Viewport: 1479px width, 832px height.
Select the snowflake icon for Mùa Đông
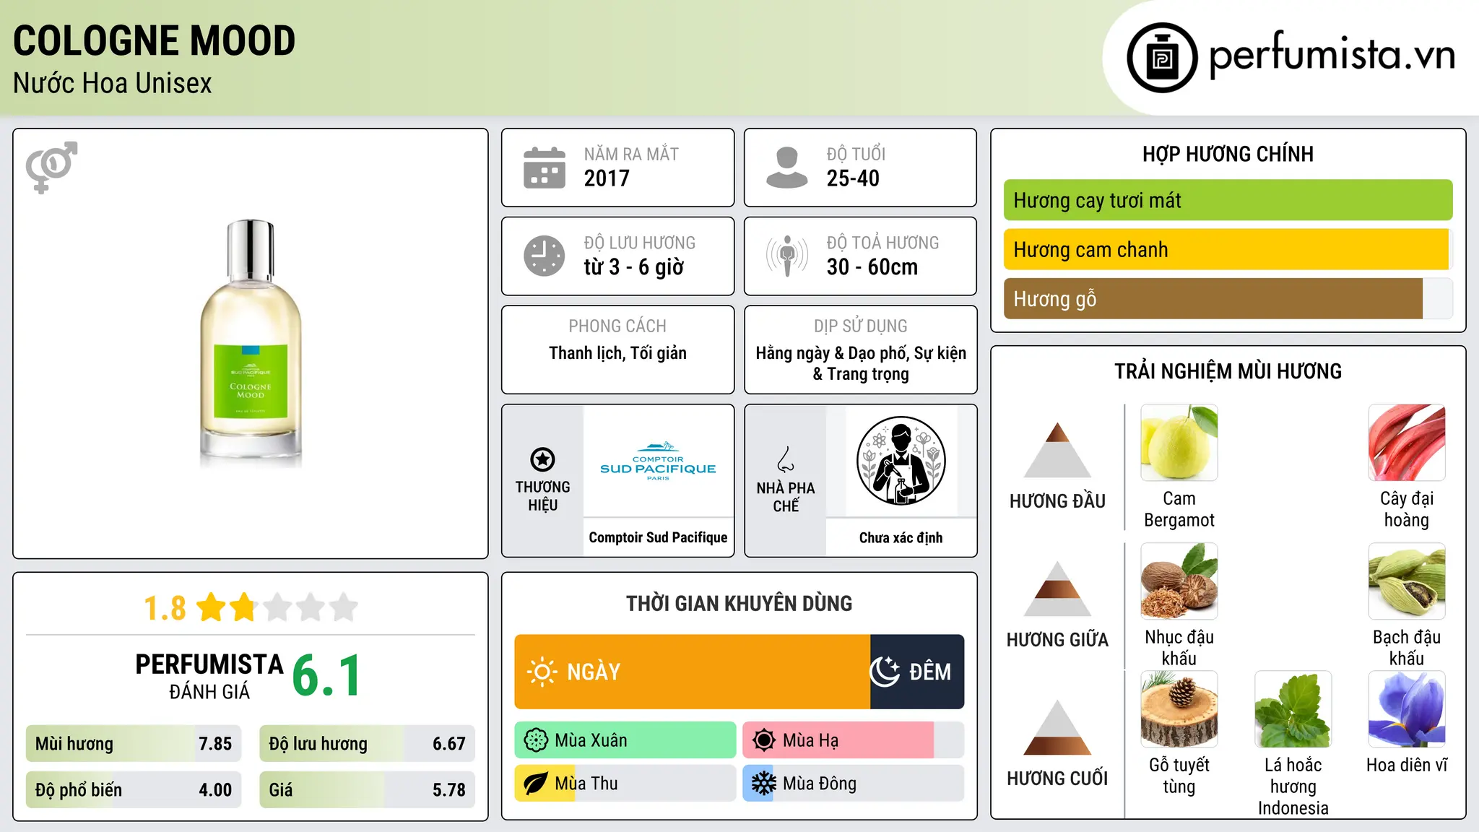tap(763, 784)
